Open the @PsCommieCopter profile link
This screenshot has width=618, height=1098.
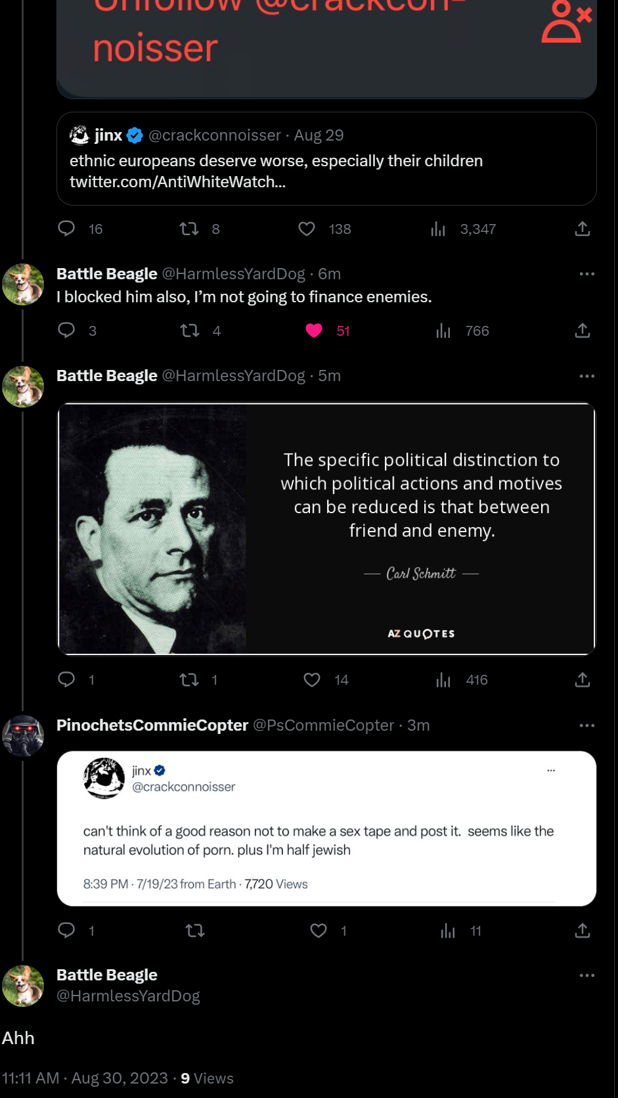323,725
